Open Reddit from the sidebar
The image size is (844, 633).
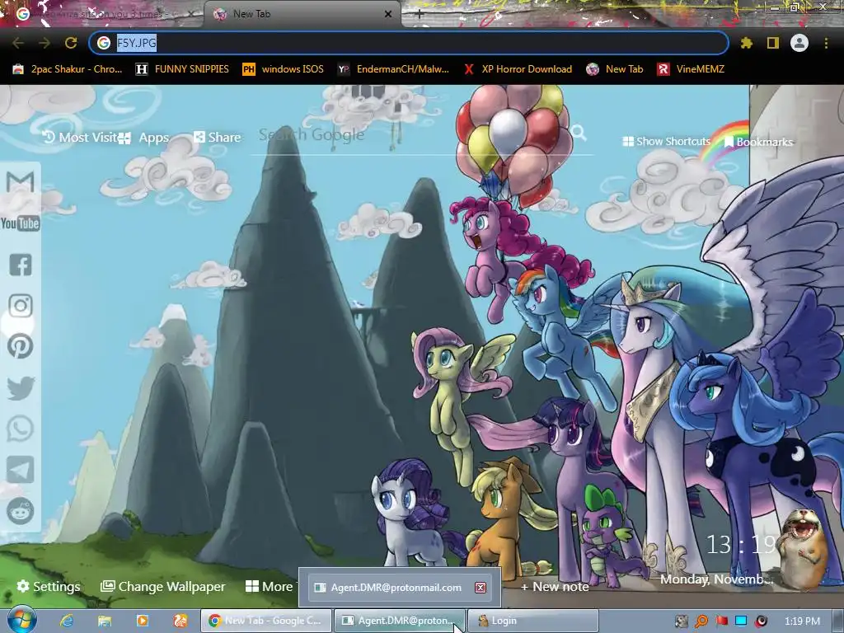point(21,511)
